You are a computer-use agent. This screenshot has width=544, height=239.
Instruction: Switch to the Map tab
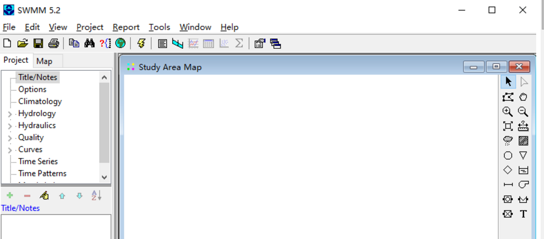tap(45, 61)
